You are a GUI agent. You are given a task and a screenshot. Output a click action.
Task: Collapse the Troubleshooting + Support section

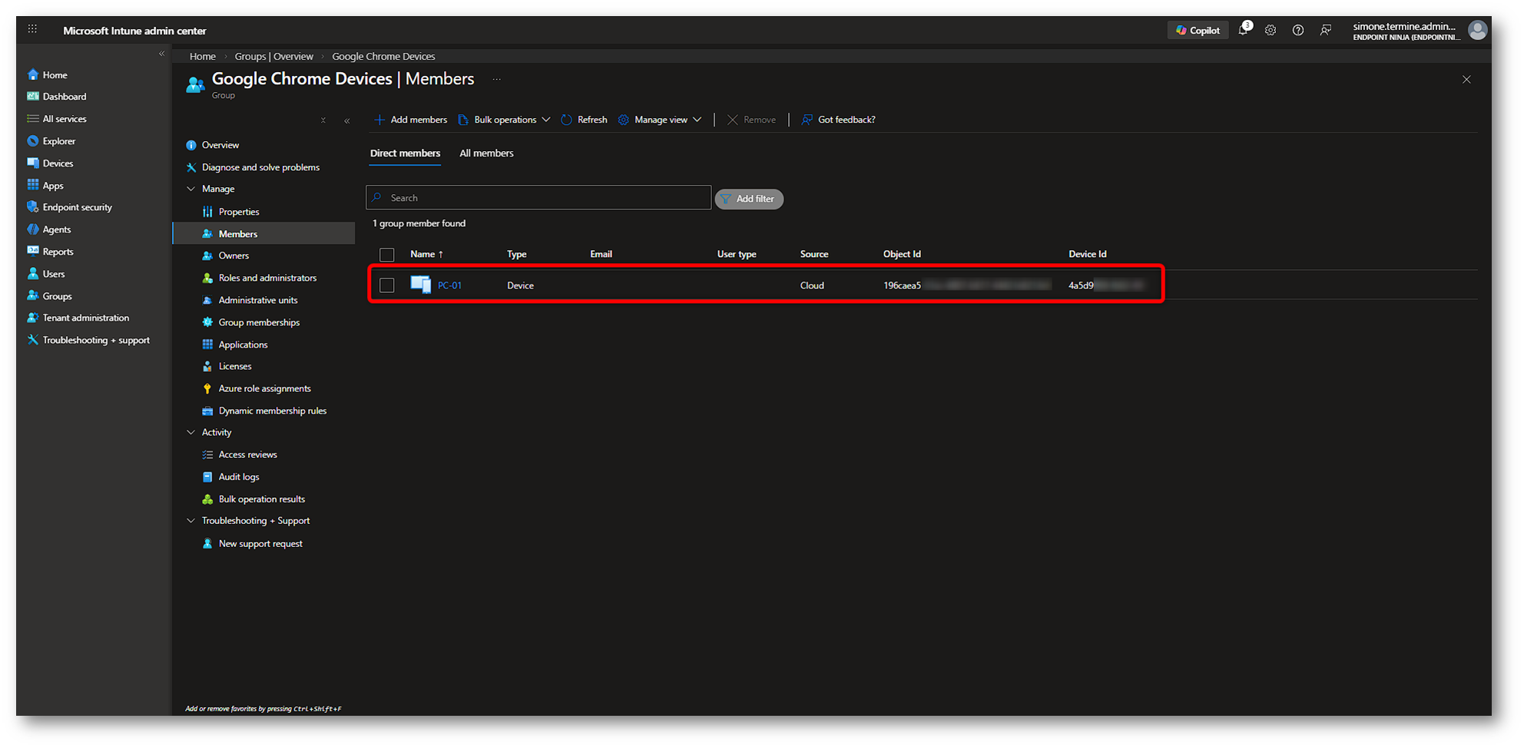(190, 521)
